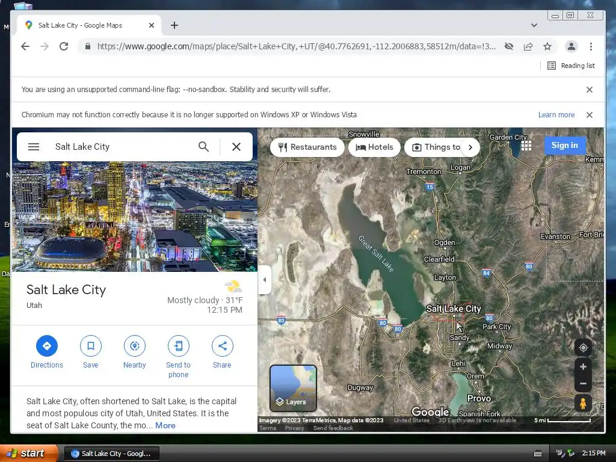Open the Privacy link

point(295,428)
